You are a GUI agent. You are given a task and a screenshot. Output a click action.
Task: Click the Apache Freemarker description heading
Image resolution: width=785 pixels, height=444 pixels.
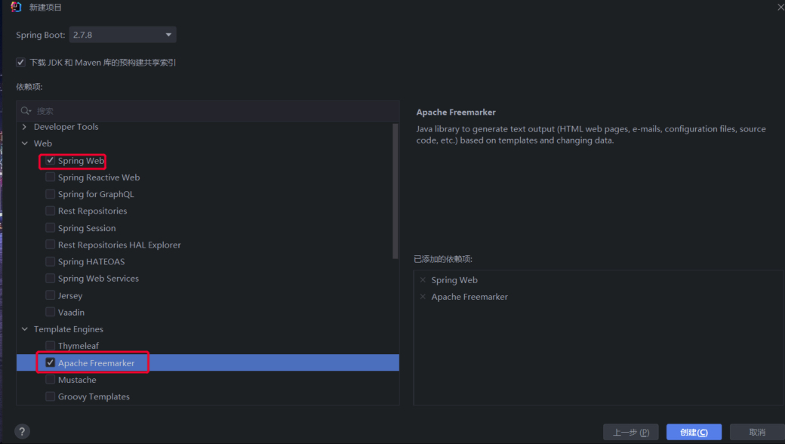click(456, 112)
